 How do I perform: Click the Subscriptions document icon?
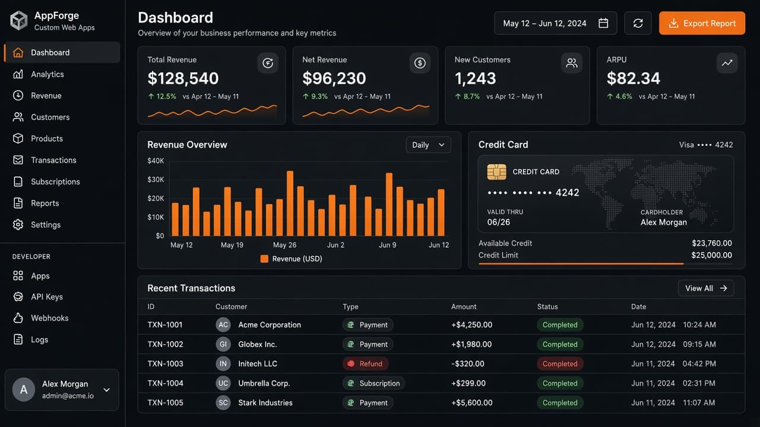pyautogui.click(x=18, y=181)
